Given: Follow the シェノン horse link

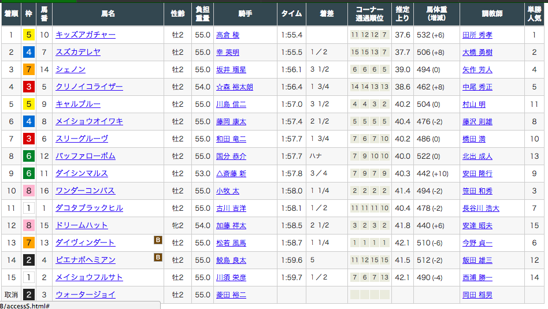Looking at the screenshot, I should point(71,69).
